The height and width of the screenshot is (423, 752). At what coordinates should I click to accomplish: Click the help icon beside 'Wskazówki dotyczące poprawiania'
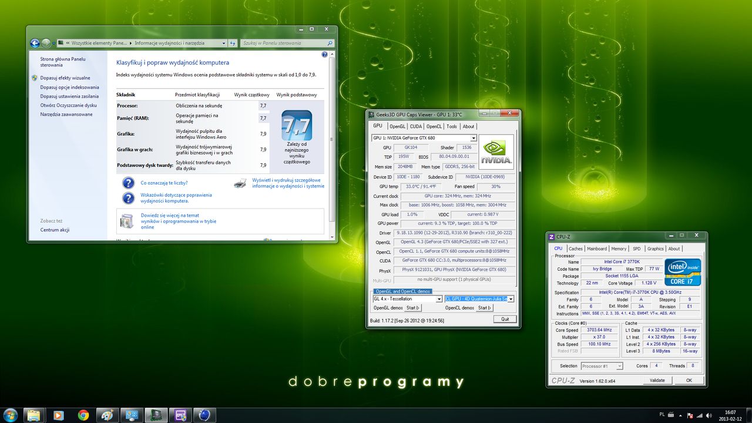coord(128,197)
